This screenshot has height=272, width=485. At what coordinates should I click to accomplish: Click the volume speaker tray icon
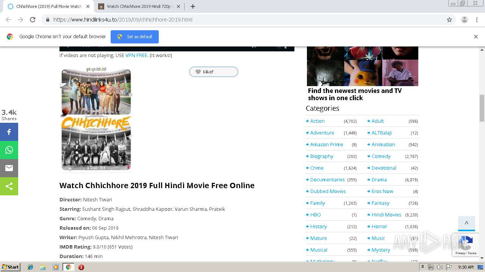click(440, 267)
